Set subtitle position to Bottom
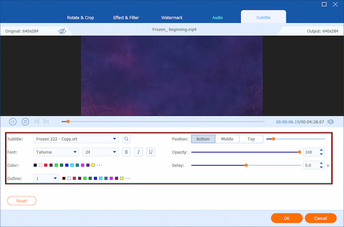The height and width of the screenshot is (227, 344). point(203,139)
